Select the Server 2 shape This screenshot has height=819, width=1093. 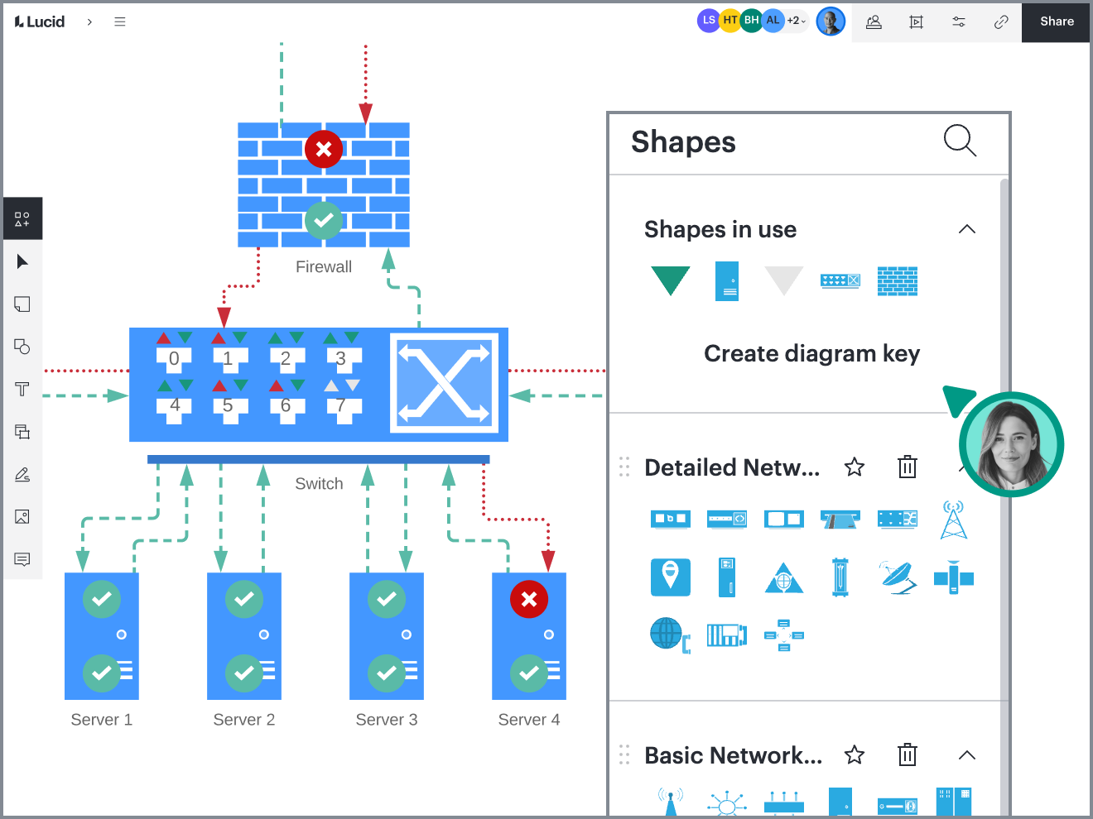[244, 635]
